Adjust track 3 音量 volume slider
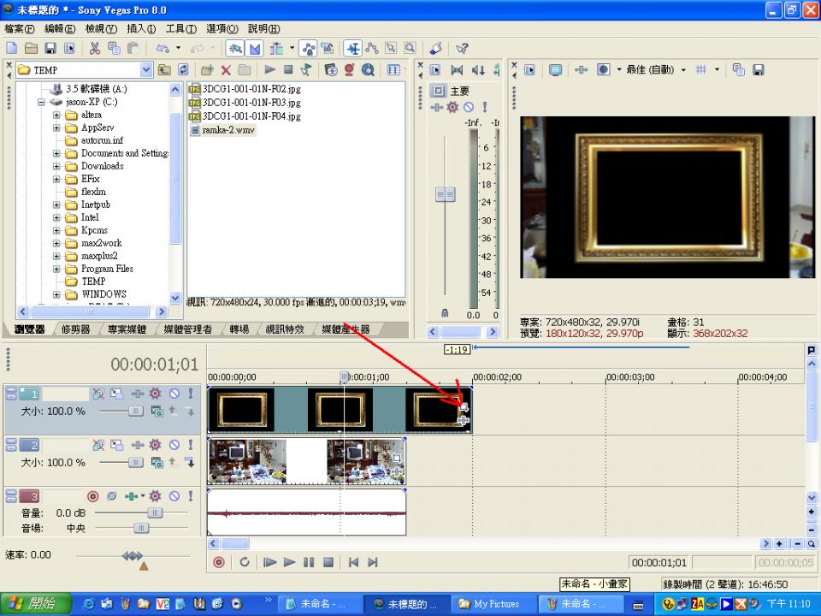The height and width of the screenshot is (616, 821). (154, 512)
